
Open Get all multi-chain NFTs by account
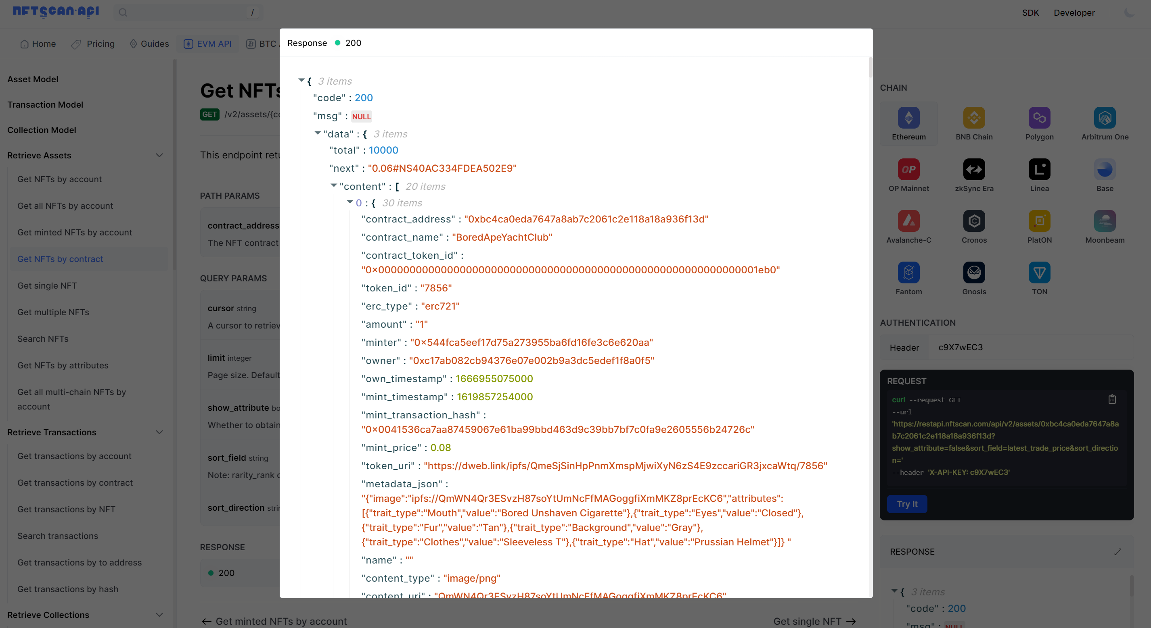(71, 399)
